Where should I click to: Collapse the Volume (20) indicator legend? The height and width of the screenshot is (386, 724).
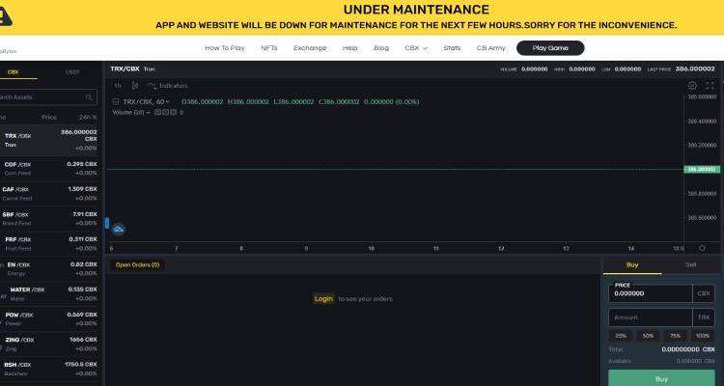pyautogui.click(x=149, y=112)
